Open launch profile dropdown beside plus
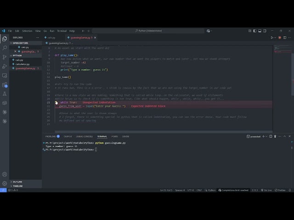Image resolution: width=294 pixels, height=220 pixels. click(266, 137)
